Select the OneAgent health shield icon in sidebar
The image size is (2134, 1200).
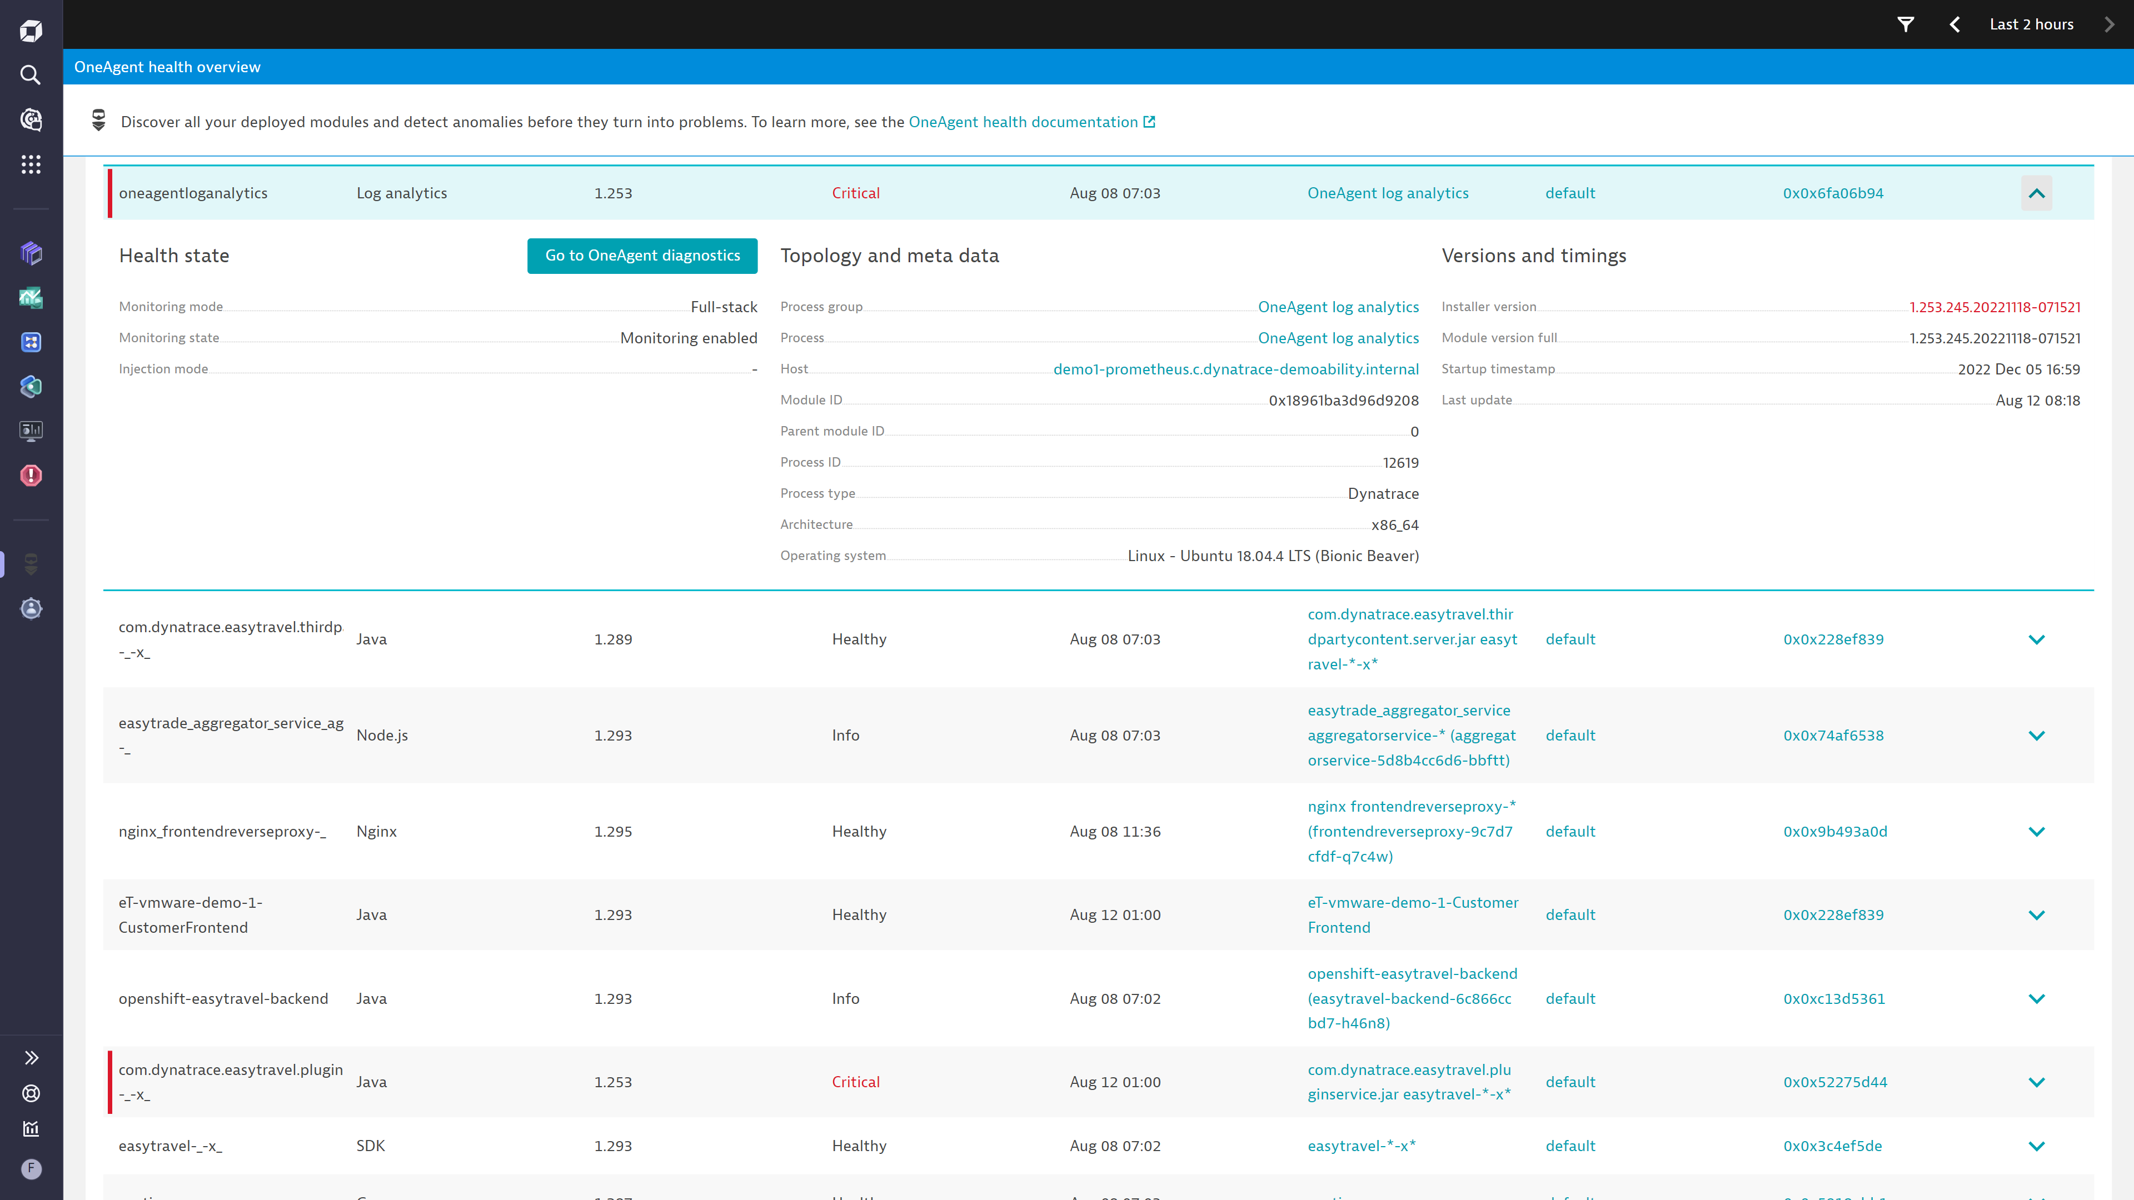pos(31,564)
